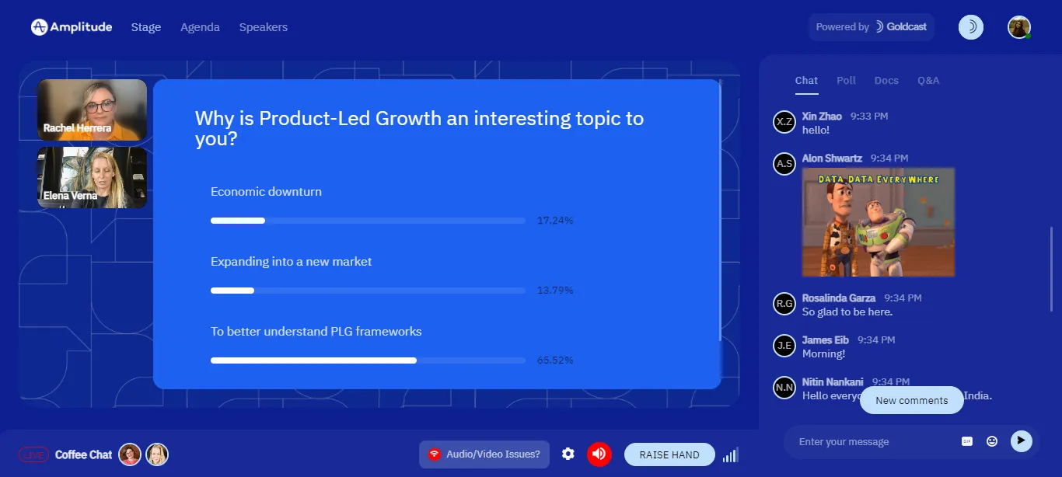Open the user profile avatar menu
This screenshot has height=477, width=1062.
click(1018, 27)
